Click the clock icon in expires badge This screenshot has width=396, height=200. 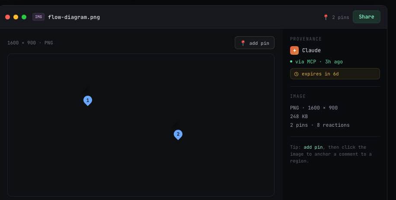pyautogui.click(x=296, y=74)
